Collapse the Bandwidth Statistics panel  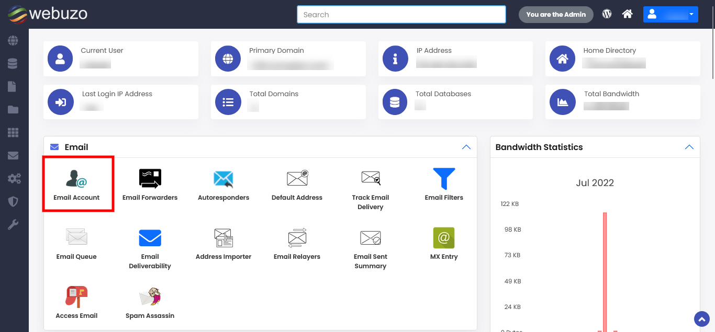coord(689,147)
